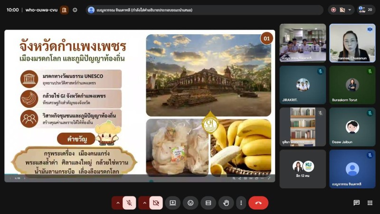Expand video settings arrow beside camera
This screenshot has width=380, height=214.
(144, 203)
